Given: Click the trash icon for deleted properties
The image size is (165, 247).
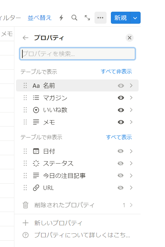Looking at the screenshot, I should point(25,205).
